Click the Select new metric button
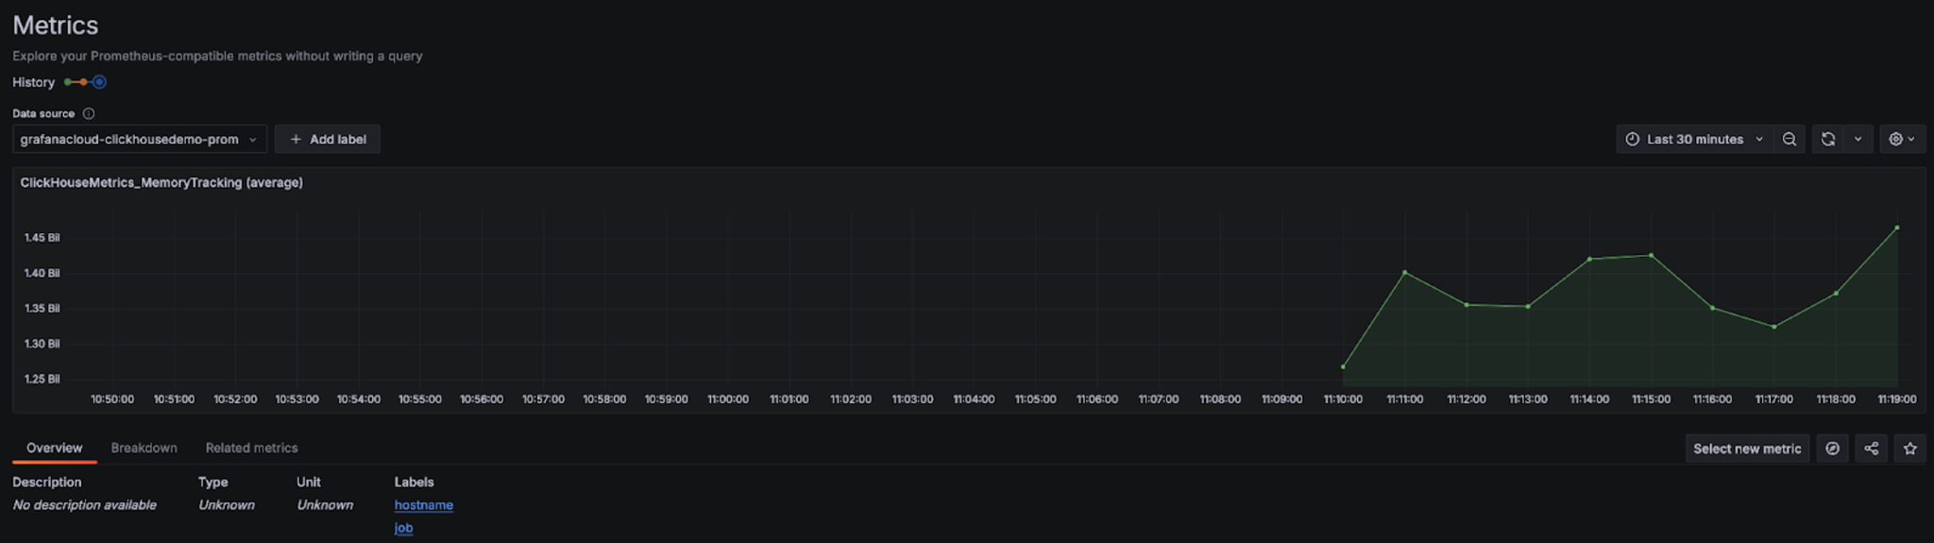The width and height of the screenshot is (1934, 543). coord(1746,449)
